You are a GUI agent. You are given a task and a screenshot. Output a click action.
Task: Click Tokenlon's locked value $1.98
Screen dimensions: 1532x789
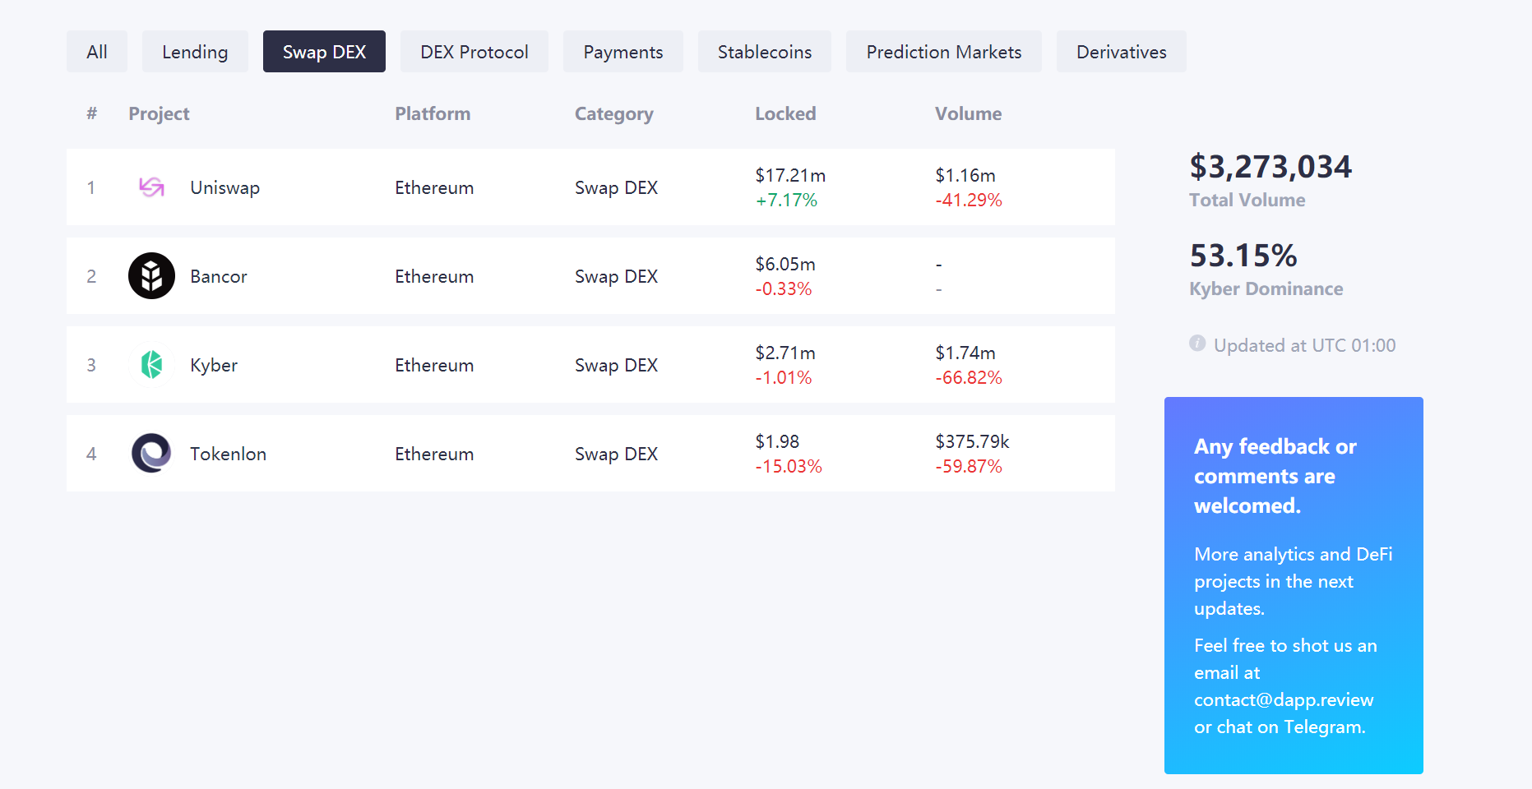777,441
